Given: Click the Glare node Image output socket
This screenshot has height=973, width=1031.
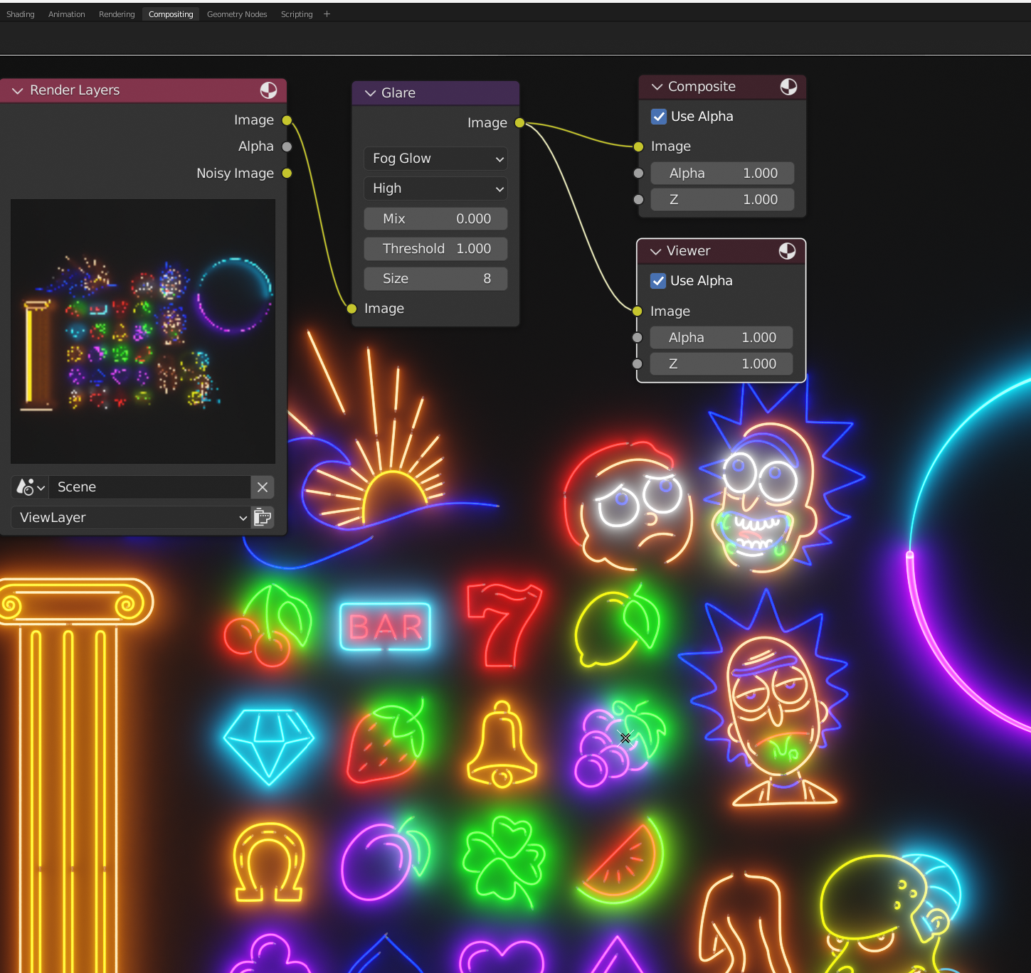Looking at the screenshot, I should pyautogui.click(x=519, y=123).
